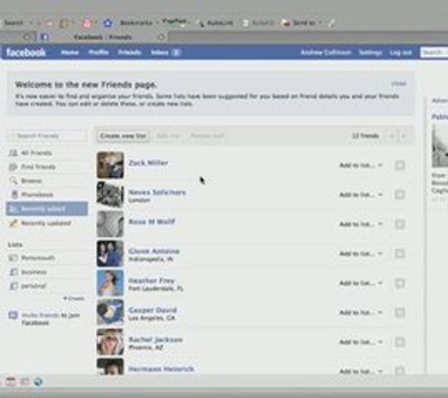The width and height of the screenshot is (448, 398).
Task: Click Log out in the header
Action: coord(400,53)
